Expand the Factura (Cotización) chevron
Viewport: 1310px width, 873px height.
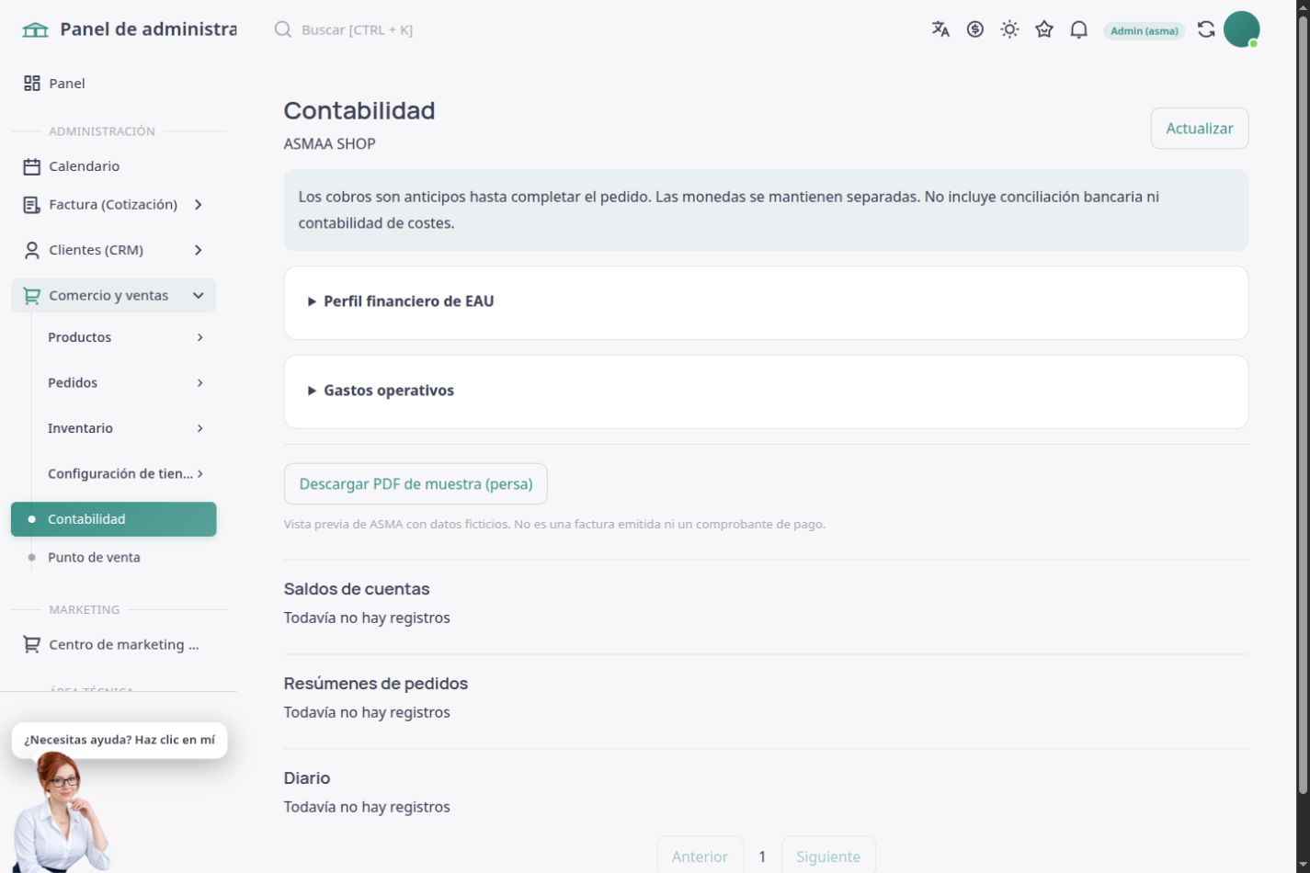(x=199, y=205)
